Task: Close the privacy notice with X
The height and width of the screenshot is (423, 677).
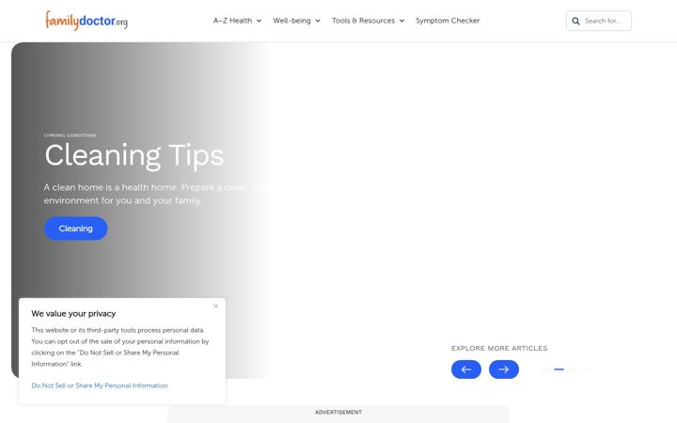Action: tap(216, 306)
